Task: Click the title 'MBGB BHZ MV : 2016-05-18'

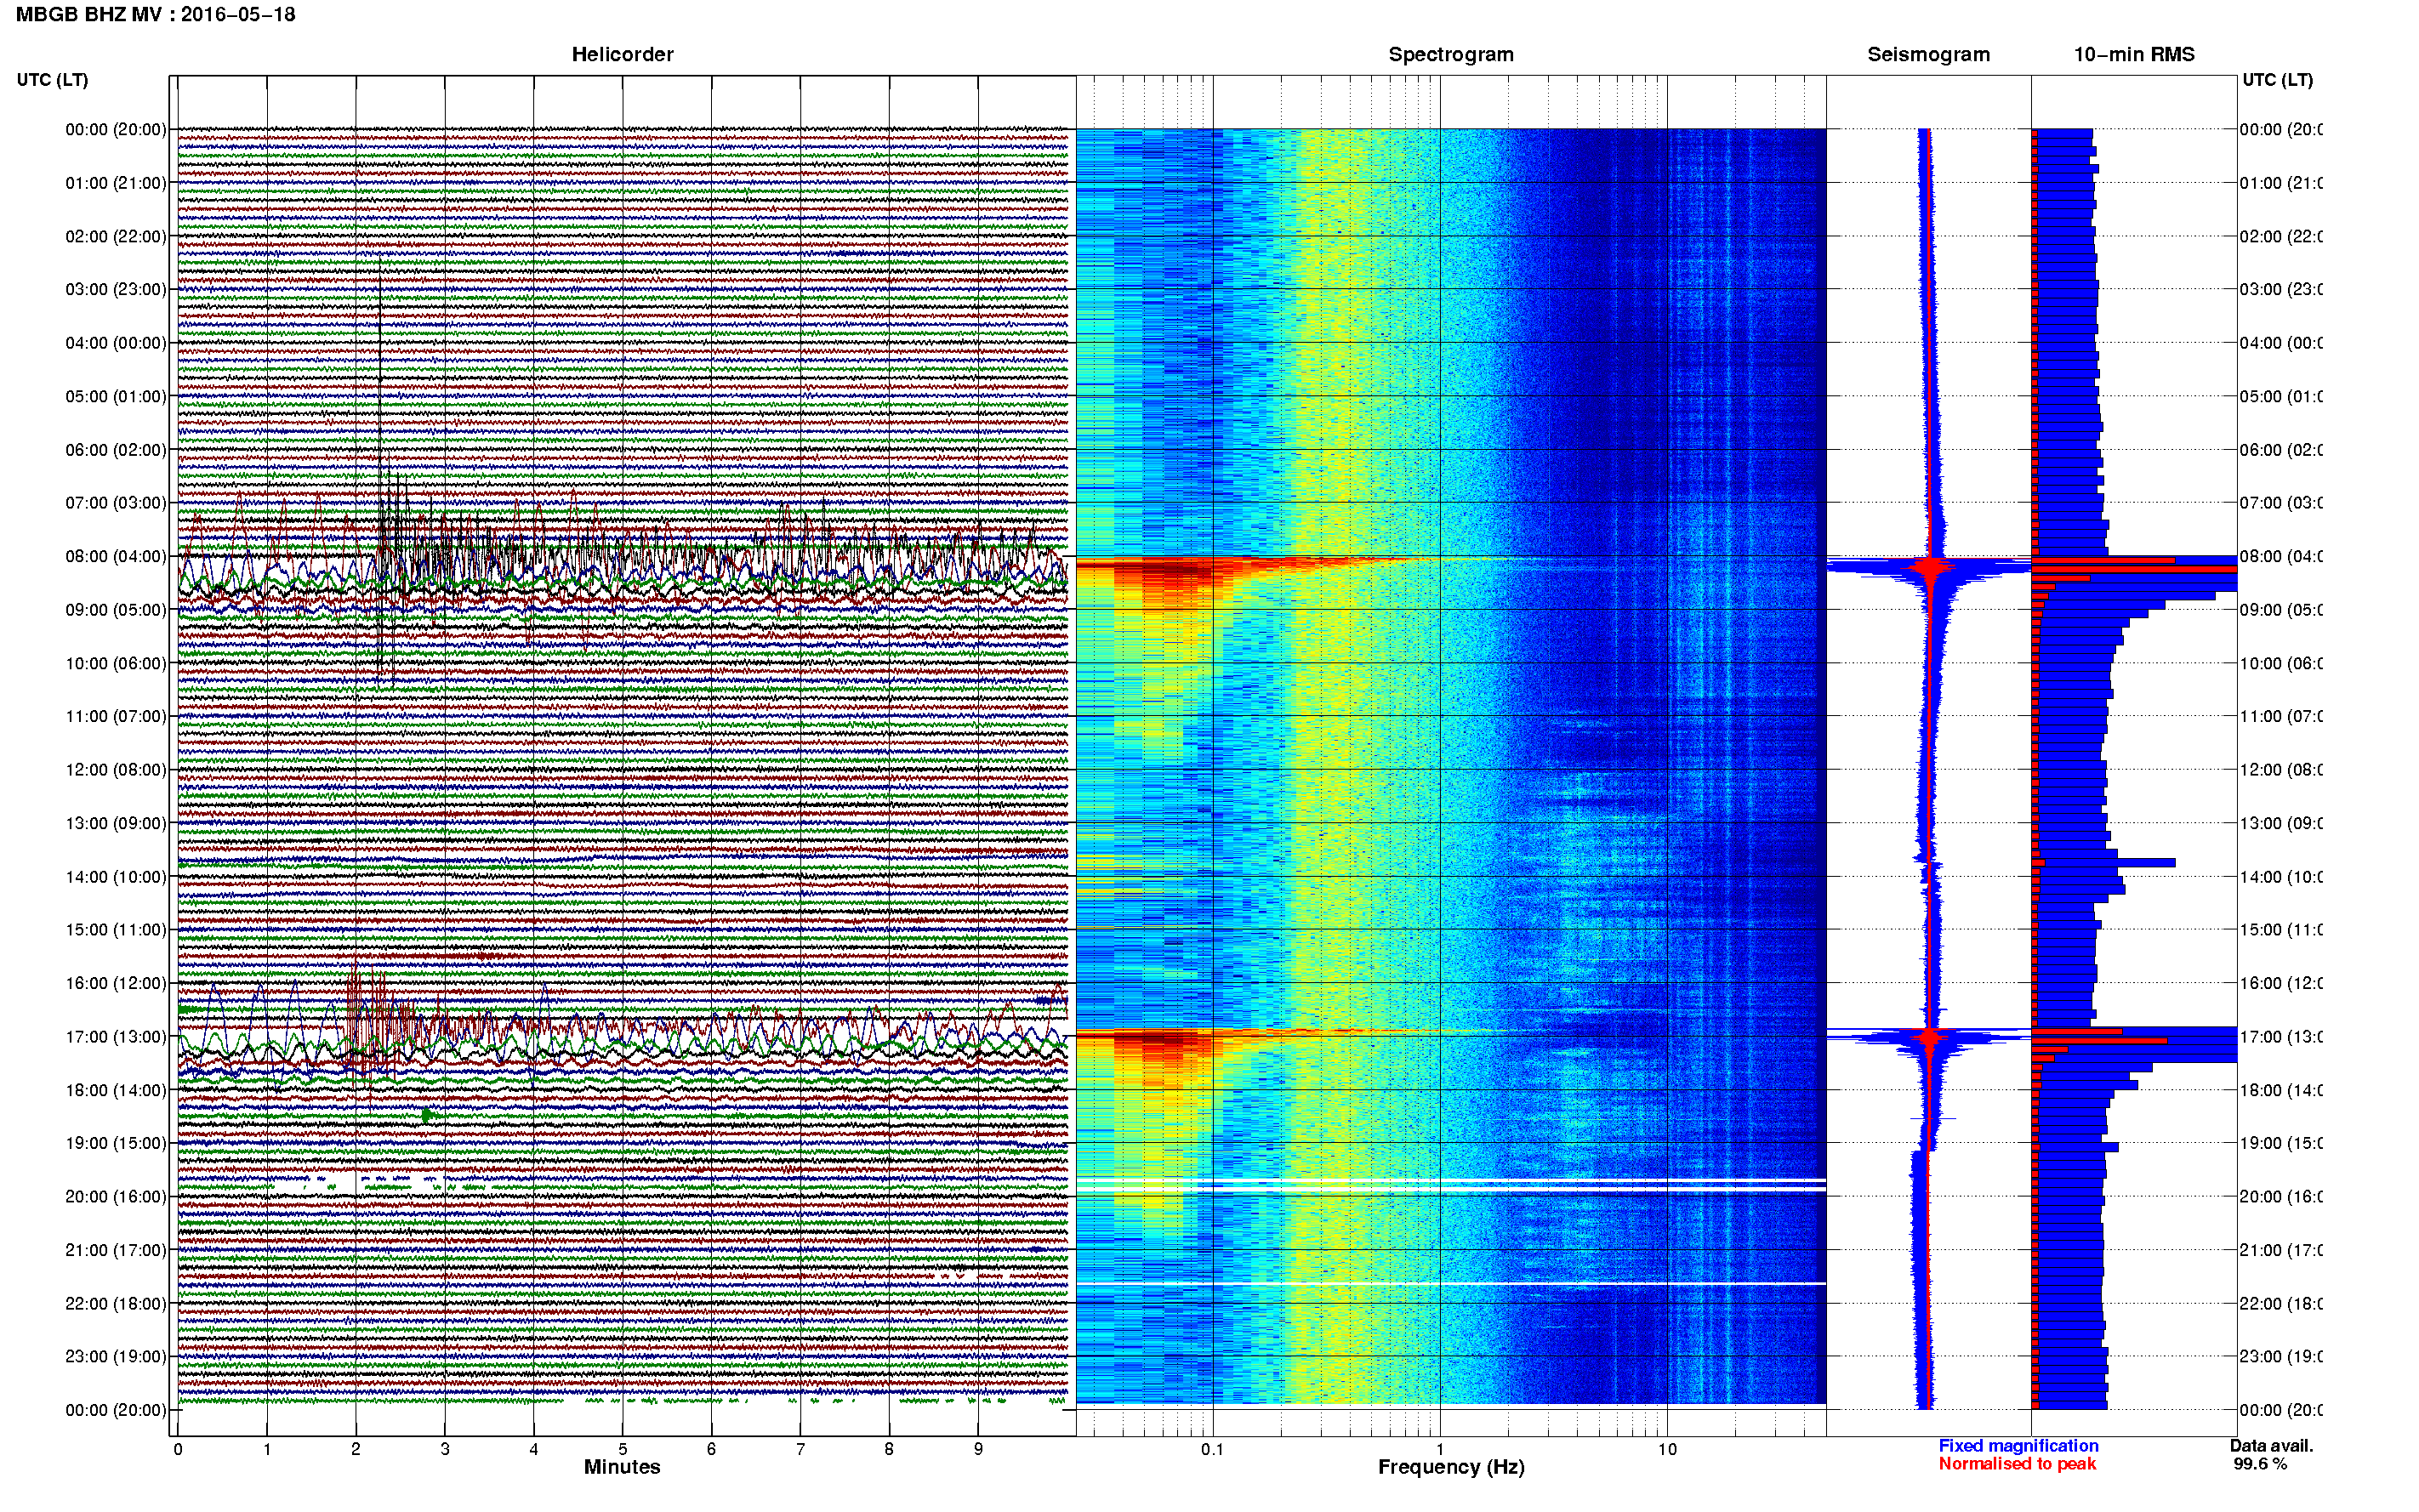Action: [155, 15]
